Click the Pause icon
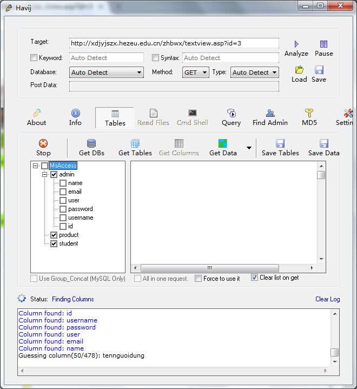 (x=323, y=44)
